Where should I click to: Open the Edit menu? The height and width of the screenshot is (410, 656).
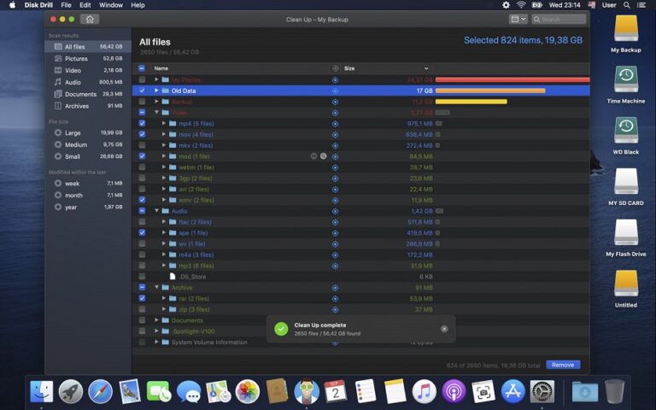85,5
